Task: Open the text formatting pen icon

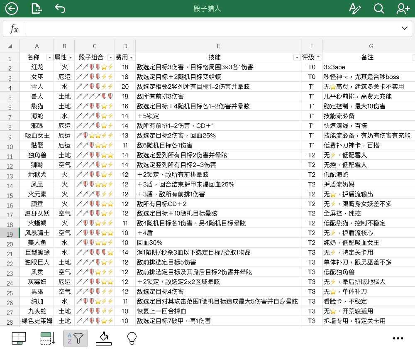Action: 355,9
